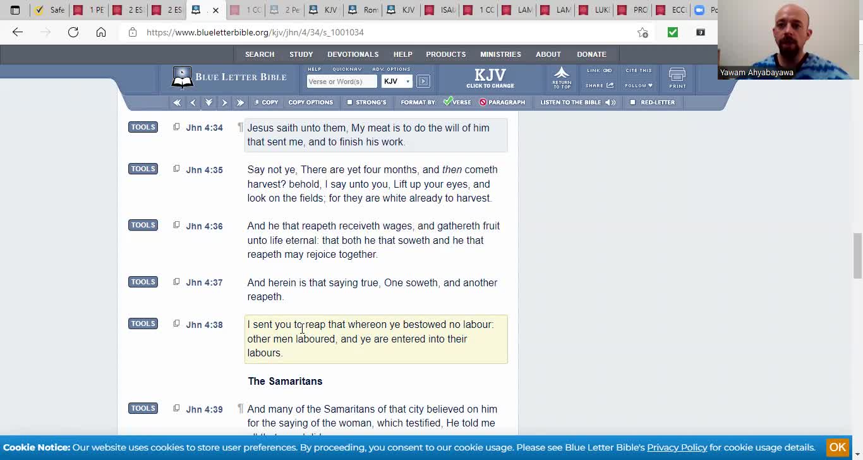Open the Ministries menu
The height and width of the screenshot is (460, 863).
500,54
